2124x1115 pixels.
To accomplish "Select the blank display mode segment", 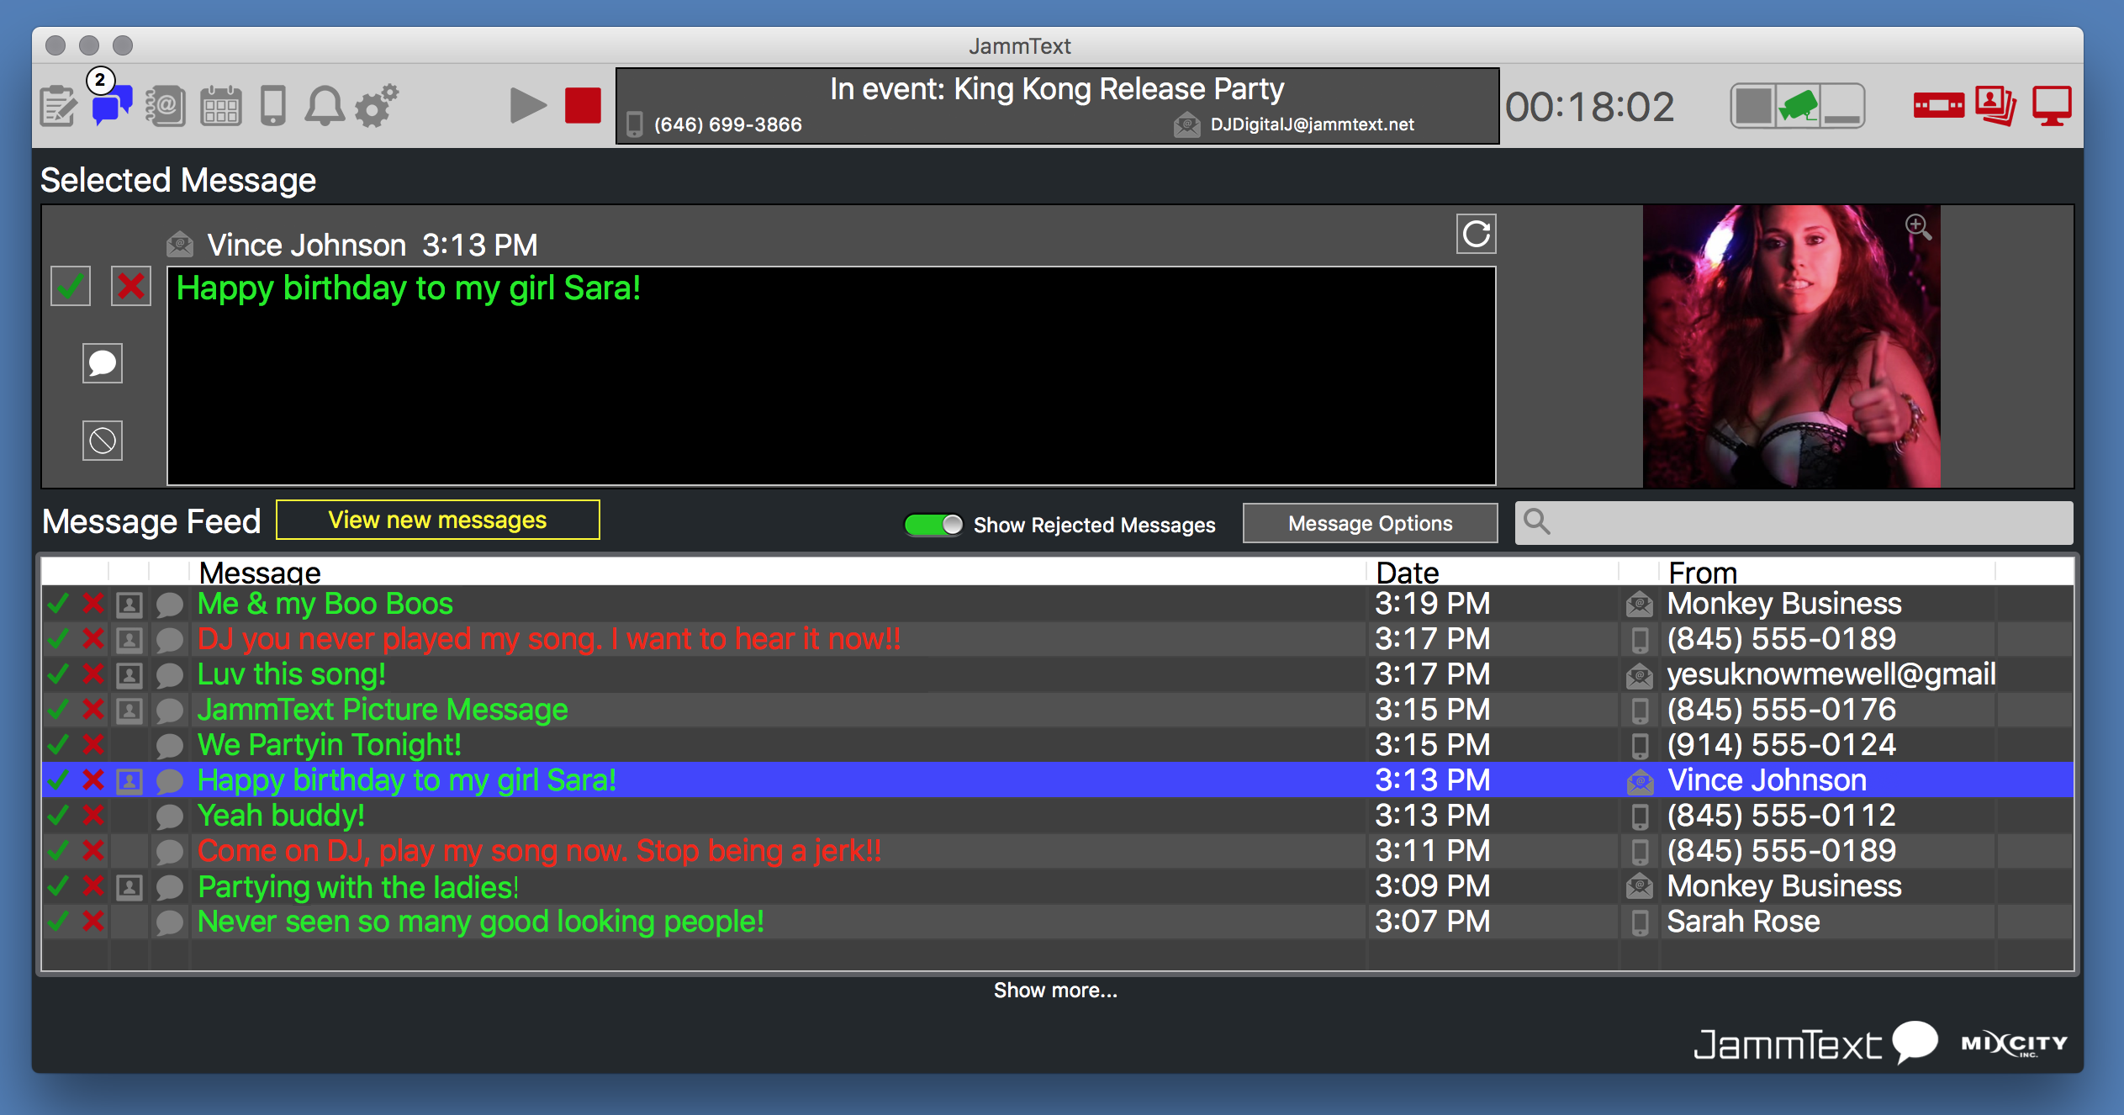I will [x=1753, y=107].
